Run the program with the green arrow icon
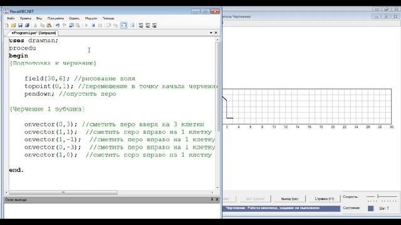 click(86, 25)
